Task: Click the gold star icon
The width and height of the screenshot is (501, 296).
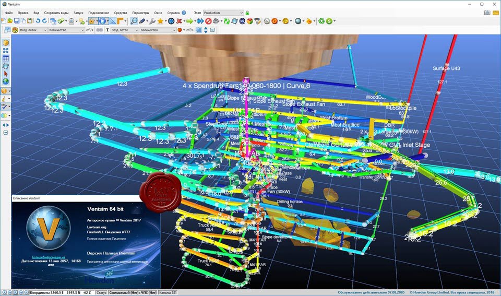Action: pos(160,21)
